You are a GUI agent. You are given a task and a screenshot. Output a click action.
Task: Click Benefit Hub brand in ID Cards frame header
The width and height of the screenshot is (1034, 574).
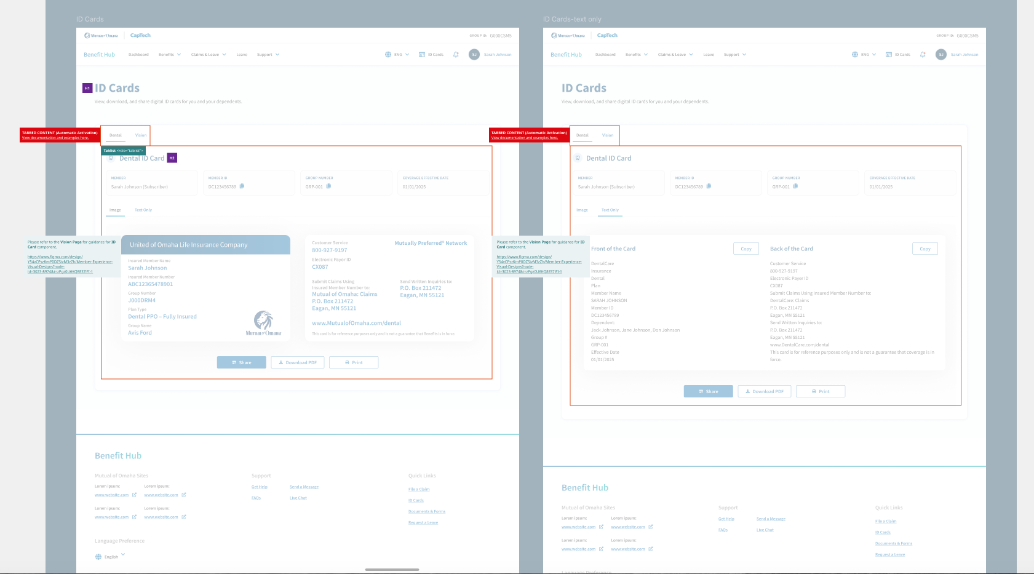[x=100, y=55]
